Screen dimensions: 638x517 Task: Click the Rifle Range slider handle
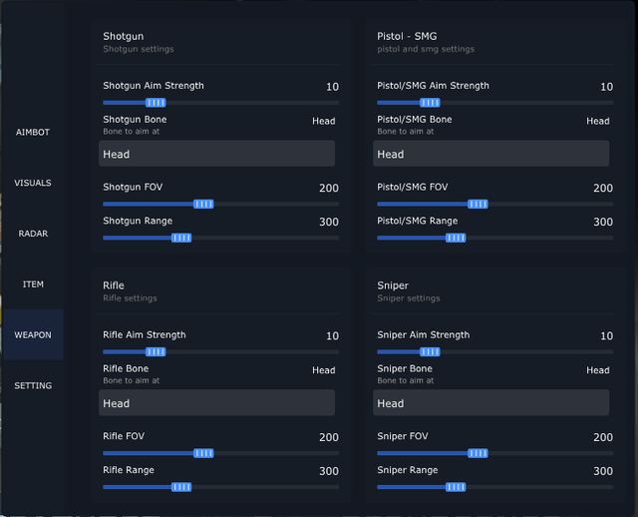point(181,487)
